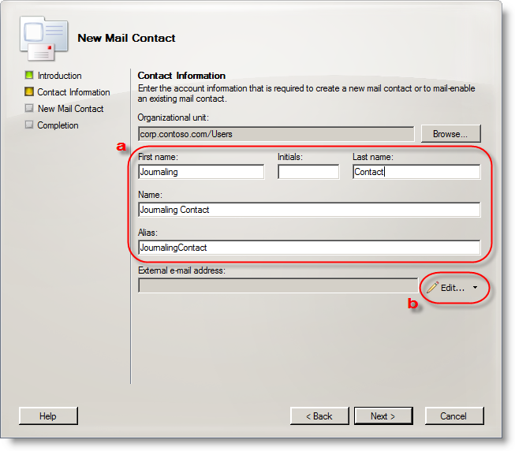Click the 'Alias:' label
Screen dimensions: 515x451
pos(147,233)
